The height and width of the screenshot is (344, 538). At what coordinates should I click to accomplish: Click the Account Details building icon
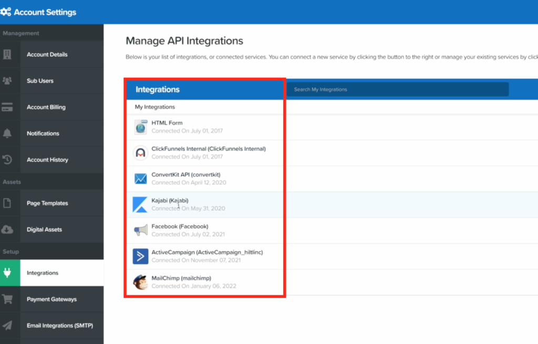(x=7, y=54)
